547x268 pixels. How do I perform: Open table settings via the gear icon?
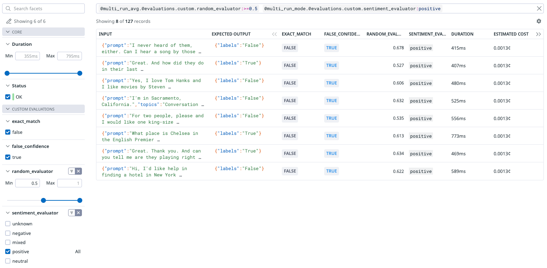point(539,21)
